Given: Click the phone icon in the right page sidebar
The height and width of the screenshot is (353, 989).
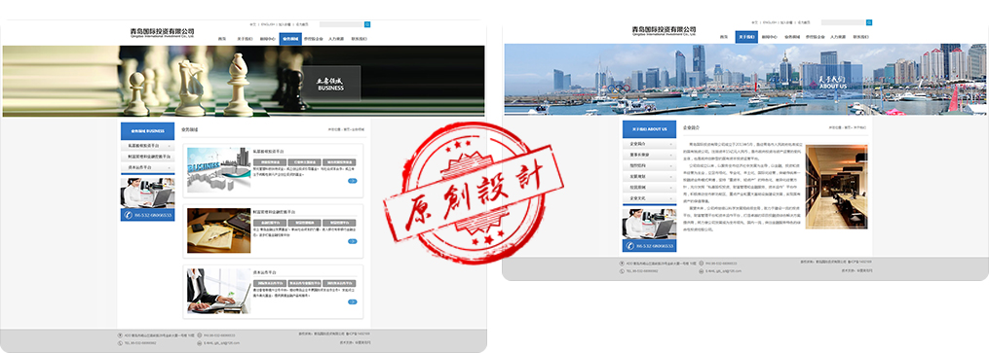Looking at the screenshot, I should [x=630, y=246].
